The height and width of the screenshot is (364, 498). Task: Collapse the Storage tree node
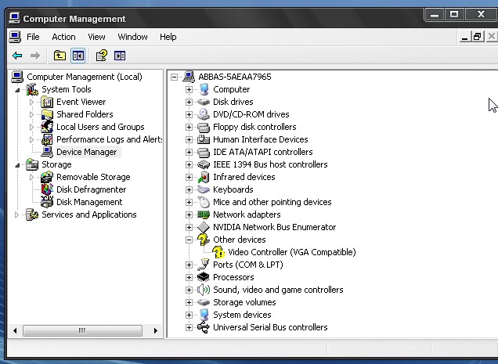click(x=17, y=165)
